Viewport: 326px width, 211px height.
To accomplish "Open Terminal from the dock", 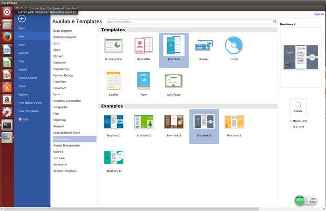I will (x=7, y=125).
